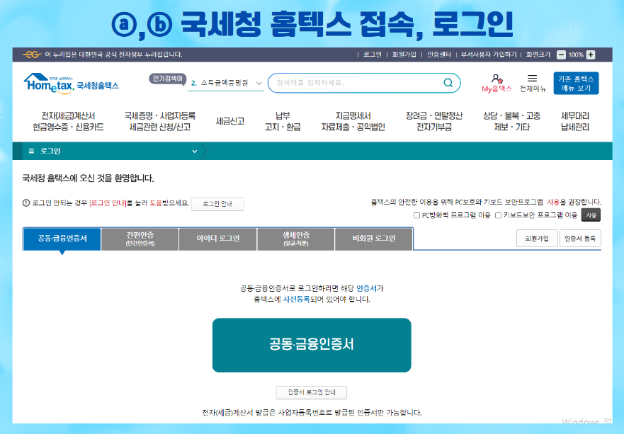This screenshot has height=434, width=624.
Task: Click inside the 검색어 search input field
Action: point(354,82)
